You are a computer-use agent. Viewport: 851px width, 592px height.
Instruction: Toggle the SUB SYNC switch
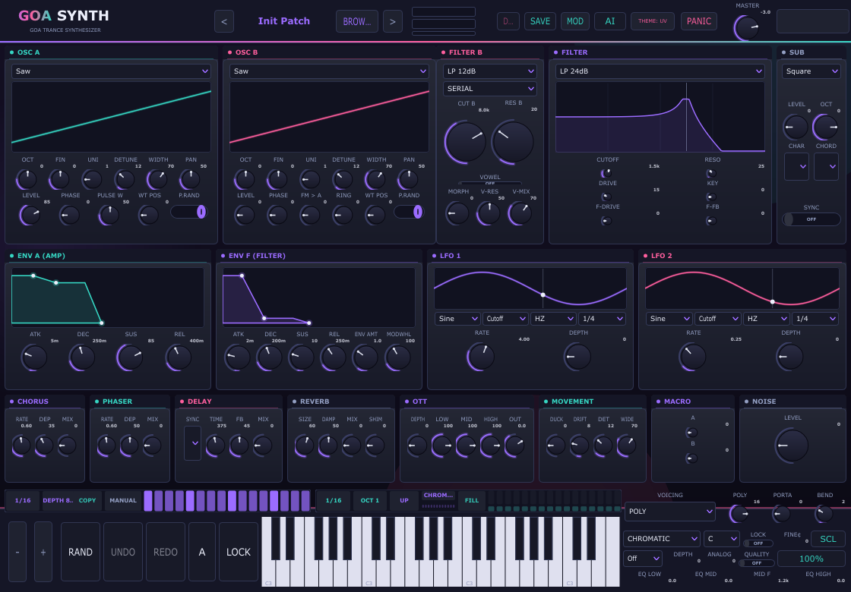tap(811, 219)
